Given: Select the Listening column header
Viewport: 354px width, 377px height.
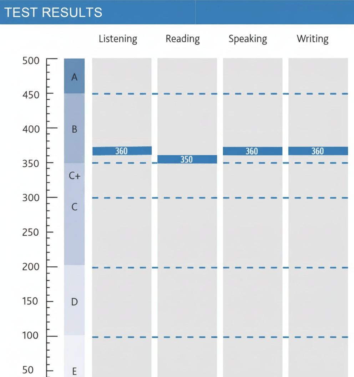Looking at the screenshot, I should pyautogui.click(x=118, y=39).
